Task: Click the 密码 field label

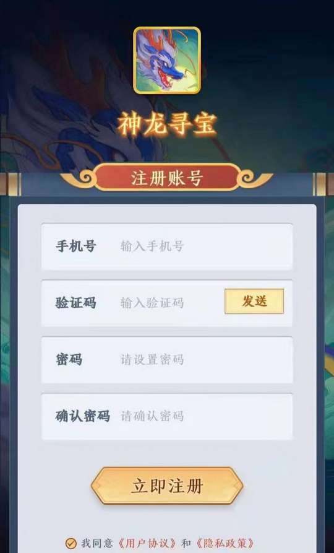Action: click(69, 360)
